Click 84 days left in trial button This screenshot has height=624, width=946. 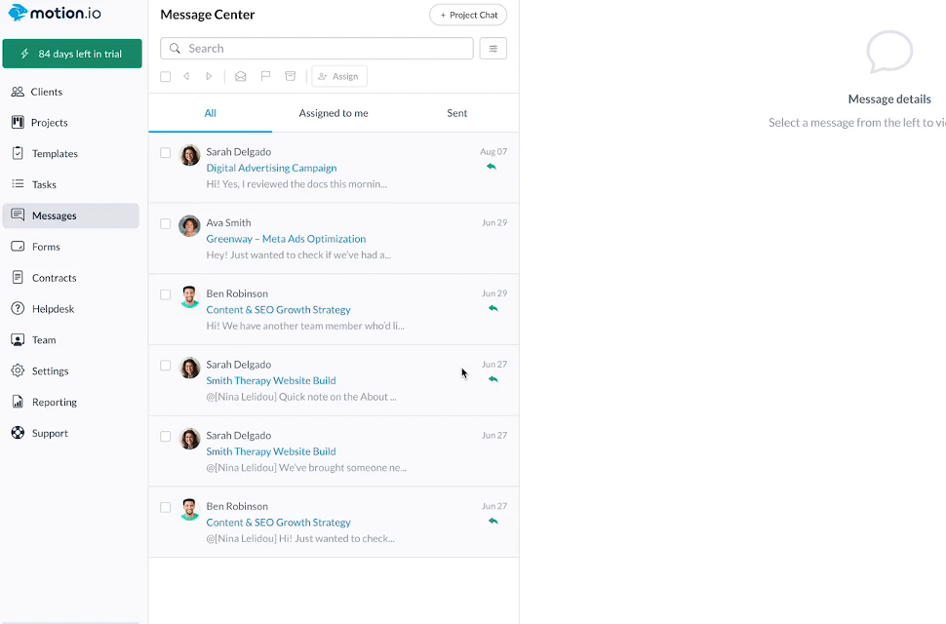pyautogui.click(x=72, y=54)
